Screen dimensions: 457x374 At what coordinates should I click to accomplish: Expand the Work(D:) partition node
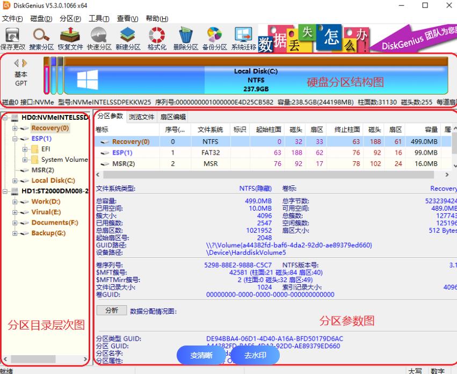click(x=15, y=202)
